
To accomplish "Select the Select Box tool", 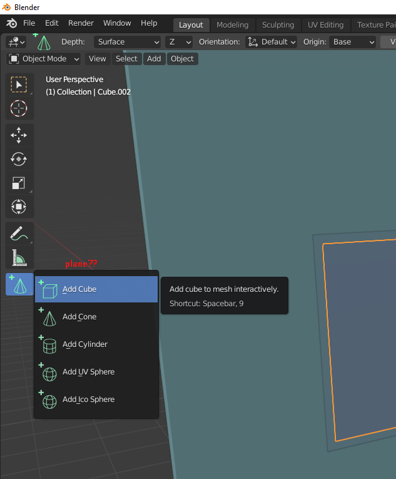I will tap(19, 85).
